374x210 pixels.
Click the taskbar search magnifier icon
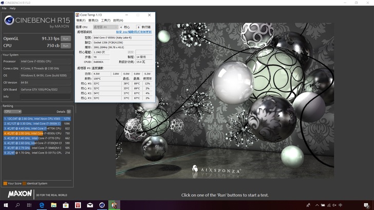(x=18, y=205)
